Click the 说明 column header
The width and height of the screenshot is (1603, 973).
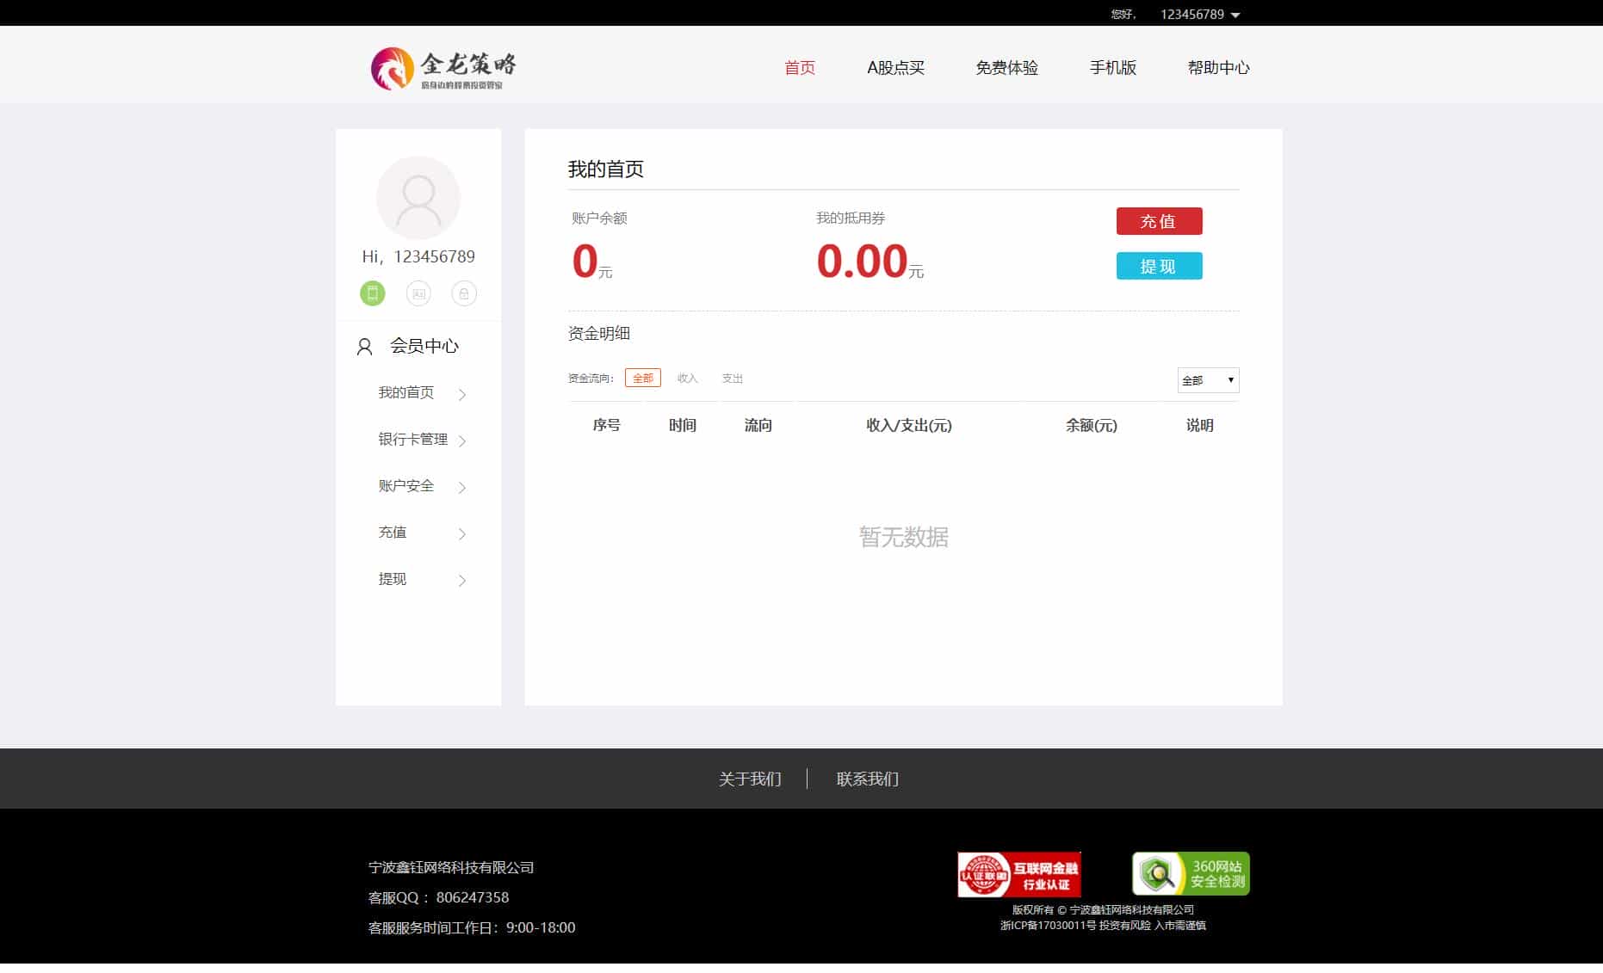1199,425
